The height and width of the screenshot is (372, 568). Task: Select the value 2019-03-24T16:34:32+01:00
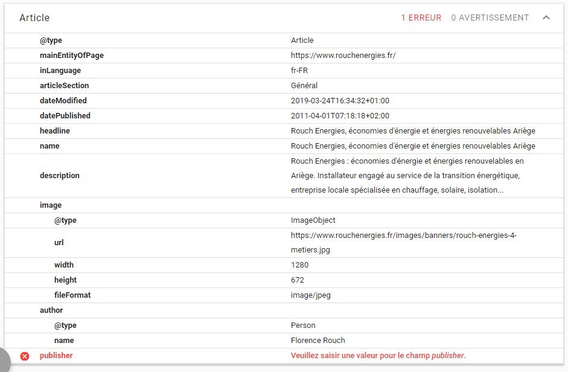pyautogui.click(x=340, y=100)
